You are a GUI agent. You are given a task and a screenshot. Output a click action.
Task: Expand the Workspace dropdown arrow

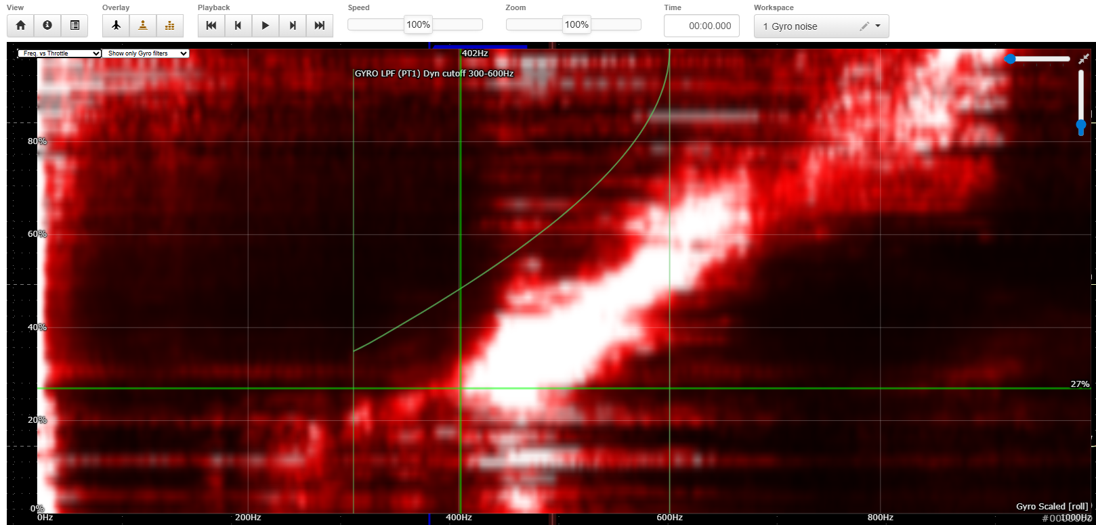(x=878, y=26)
